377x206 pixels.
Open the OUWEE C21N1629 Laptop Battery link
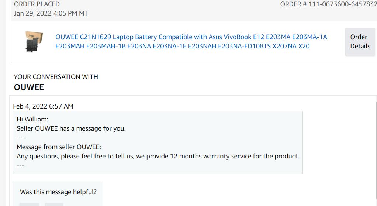click(x=191, y=41)
